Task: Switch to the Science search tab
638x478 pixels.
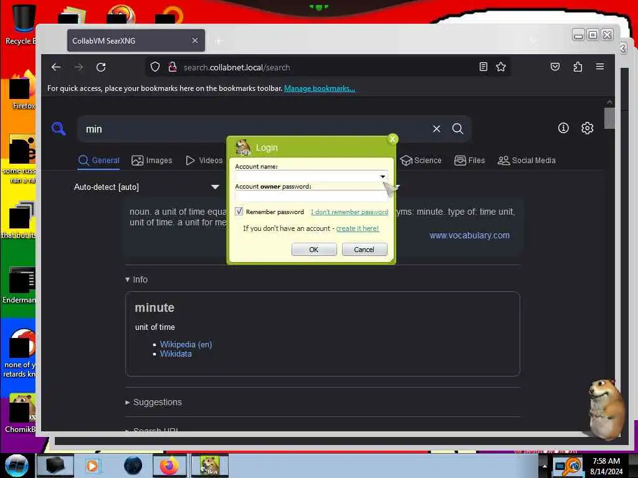Action: pyautogui.click(x=421, y=161)
